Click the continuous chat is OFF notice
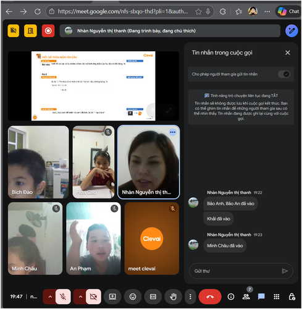Viewport: 302px width, 309px height. tap(241, 107)
